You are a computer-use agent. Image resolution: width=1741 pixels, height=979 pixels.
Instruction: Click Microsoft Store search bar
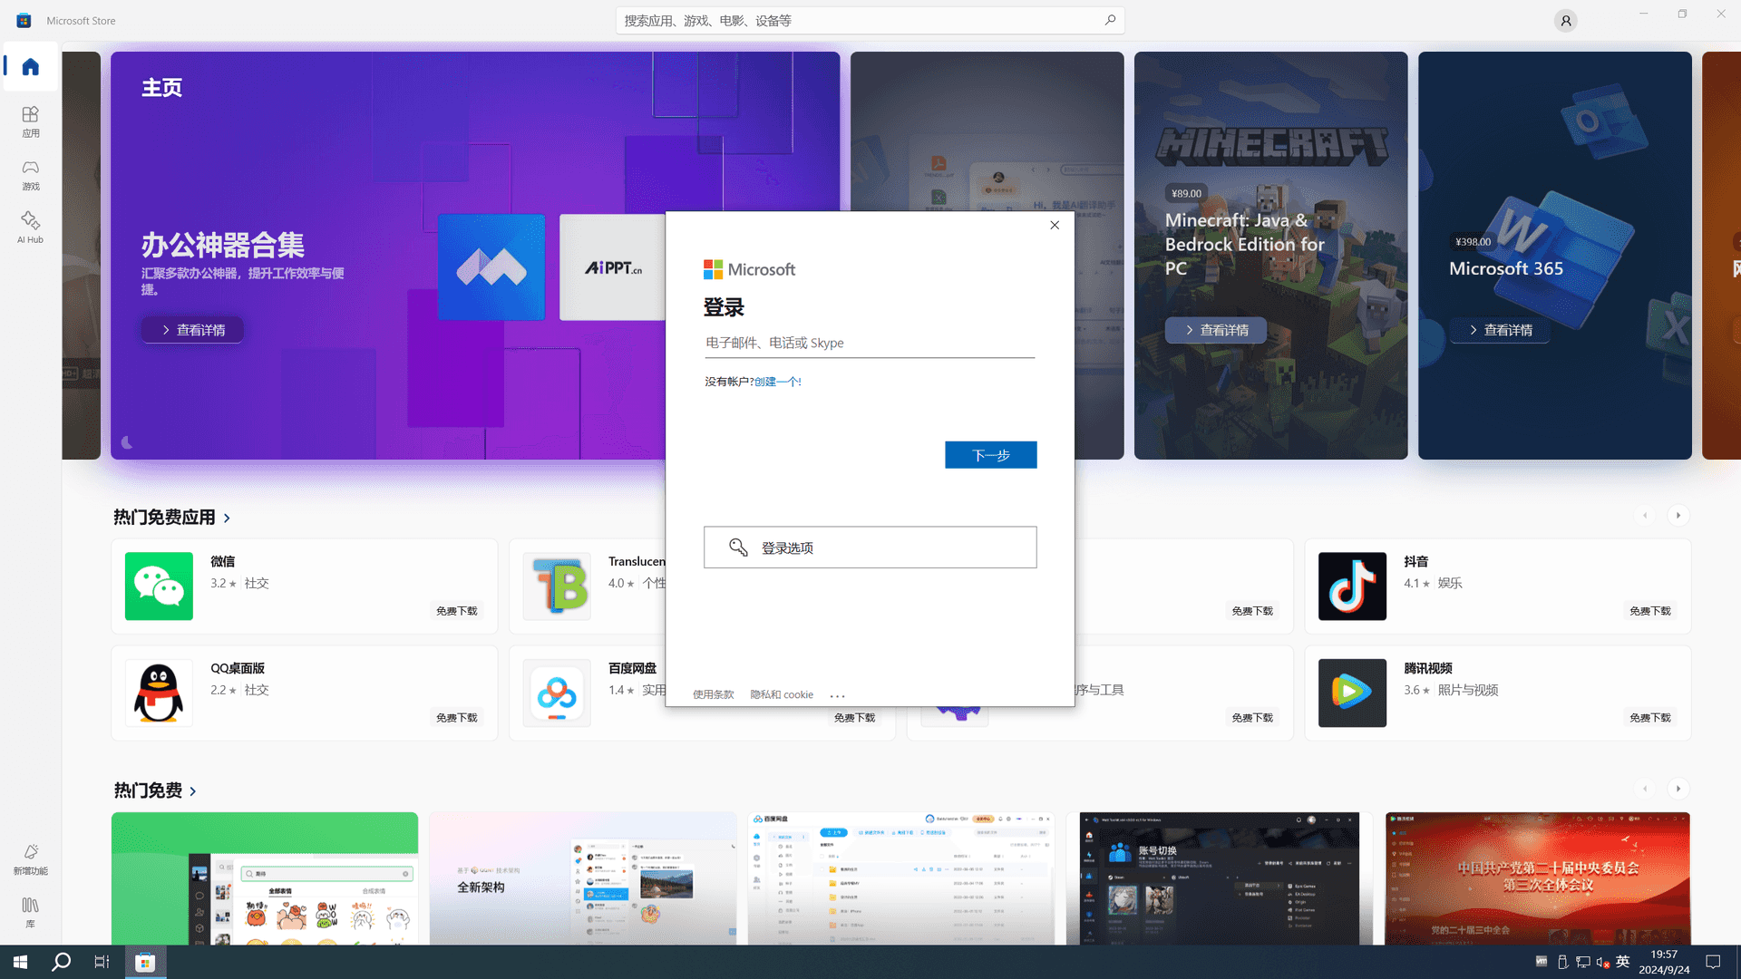pos(870,20)
